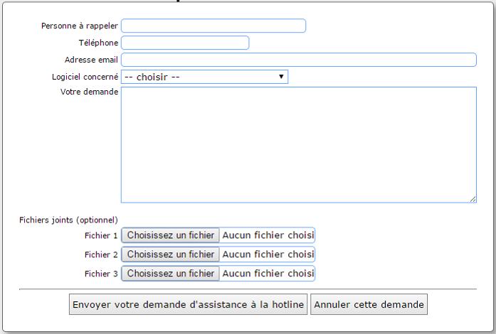Select the 'Téléphone' label text

tap(98, 43)
